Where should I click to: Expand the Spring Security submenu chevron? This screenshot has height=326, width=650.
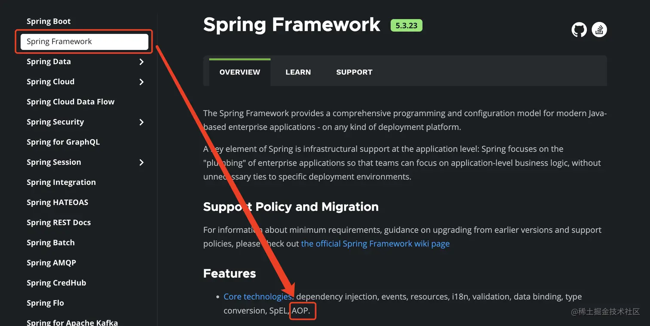(x=141, y=122)
